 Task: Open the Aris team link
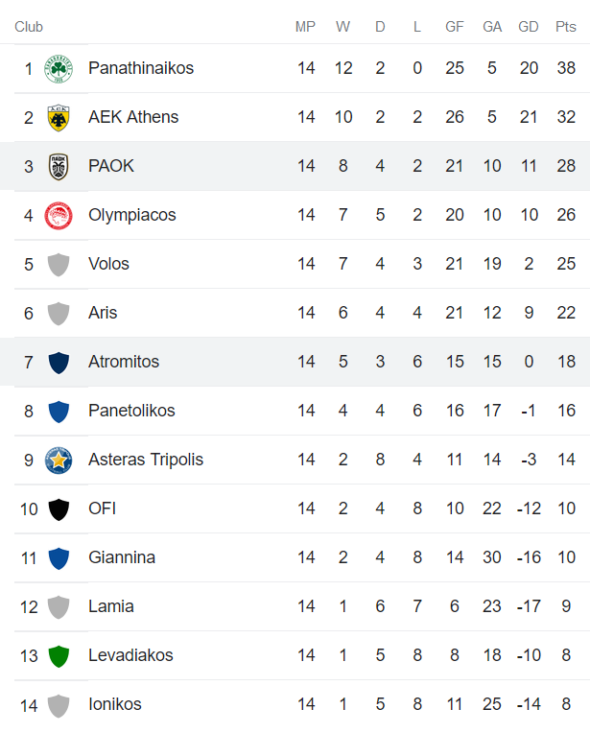tap(103, 313)
